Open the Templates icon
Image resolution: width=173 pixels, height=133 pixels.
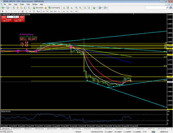105,8
